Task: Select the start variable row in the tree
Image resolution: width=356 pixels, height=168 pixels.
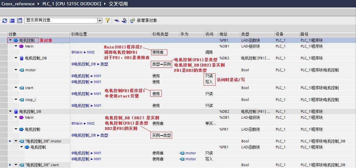Action: 29,88
